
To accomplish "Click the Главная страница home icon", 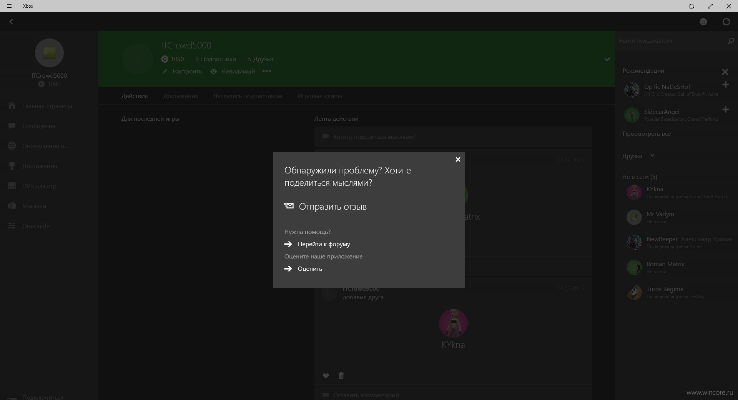I will point(12,105).
